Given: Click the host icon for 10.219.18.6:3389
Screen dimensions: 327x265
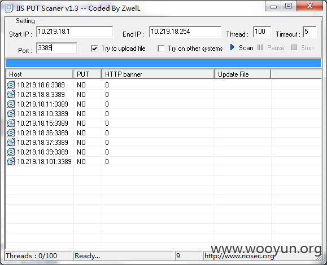Looking at the screenshot, I should click(11, 85).
